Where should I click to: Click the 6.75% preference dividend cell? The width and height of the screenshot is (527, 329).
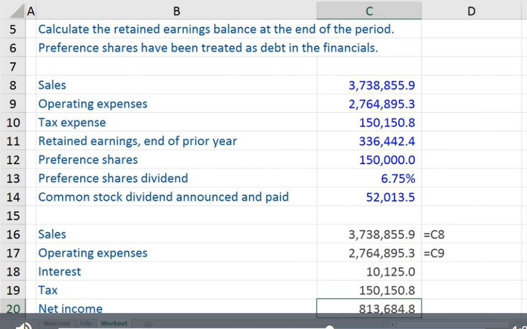tap(369, 179)
